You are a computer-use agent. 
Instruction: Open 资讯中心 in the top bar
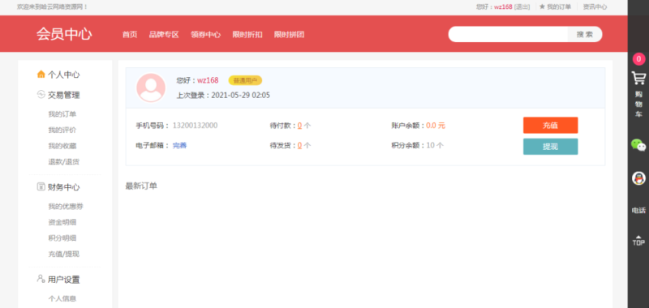(595, 6)
